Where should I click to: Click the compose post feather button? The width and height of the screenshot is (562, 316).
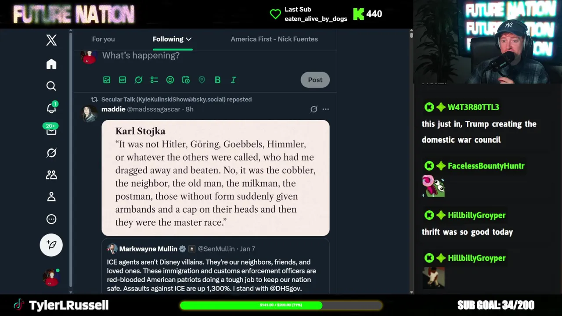(51, 245)
